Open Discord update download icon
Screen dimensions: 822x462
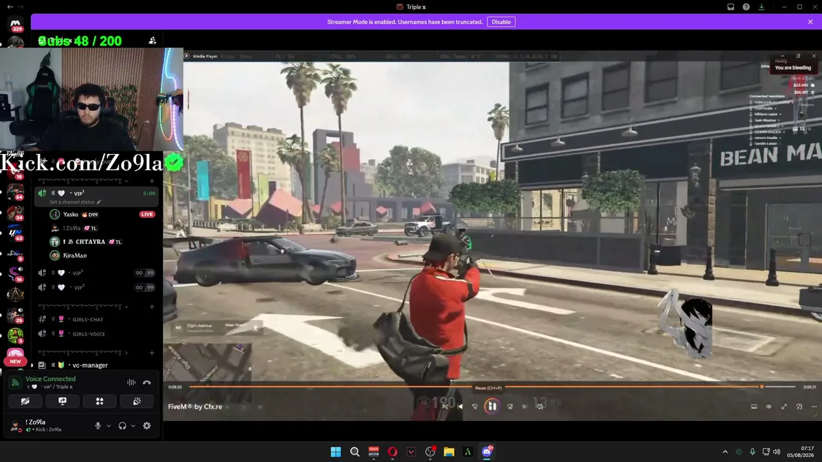pos(762,7)
